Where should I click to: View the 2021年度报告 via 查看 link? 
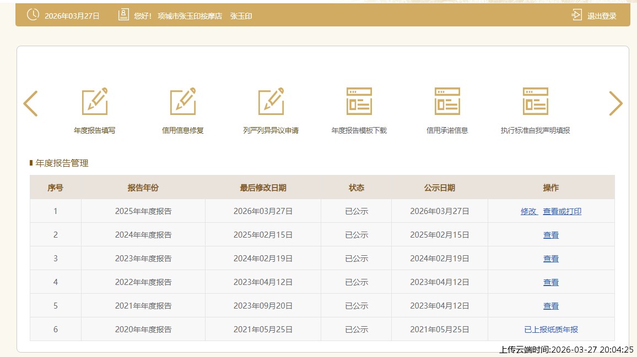pyautogui.click(x=551, y=306)
